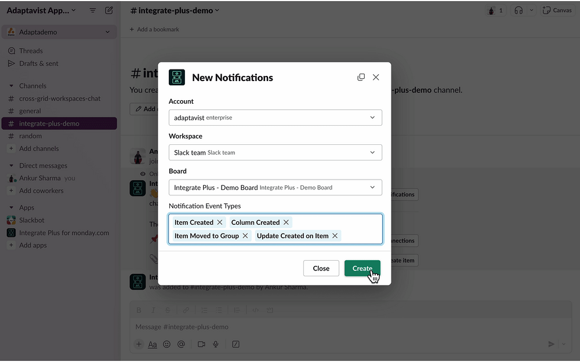Toggle text formatting Aa button
This screenshot has height=362, width=580.
pyautogui.click(x=153, y=344)
